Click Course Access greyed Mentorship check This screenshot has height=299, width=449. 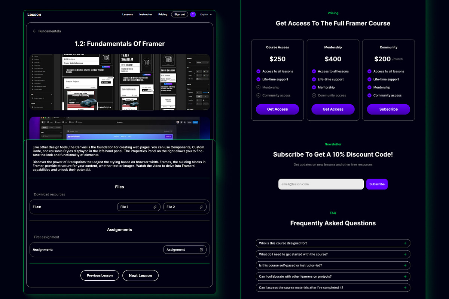(x=259, y=87)
